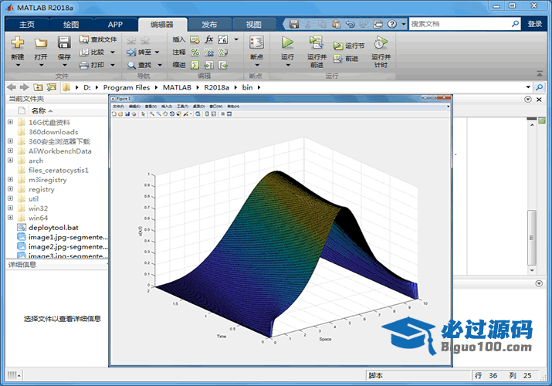Open the Find (查找) dropdown arrow

[160, 65]
